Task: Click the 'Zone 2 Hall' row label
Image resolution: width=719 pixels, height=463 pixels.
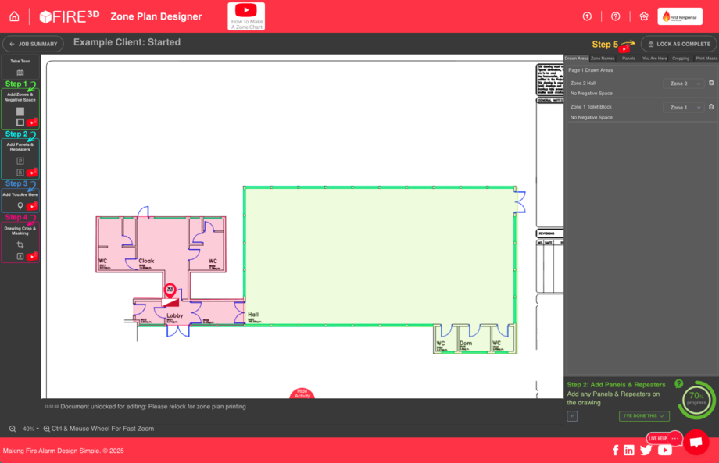Action: [x=583, y=84]
